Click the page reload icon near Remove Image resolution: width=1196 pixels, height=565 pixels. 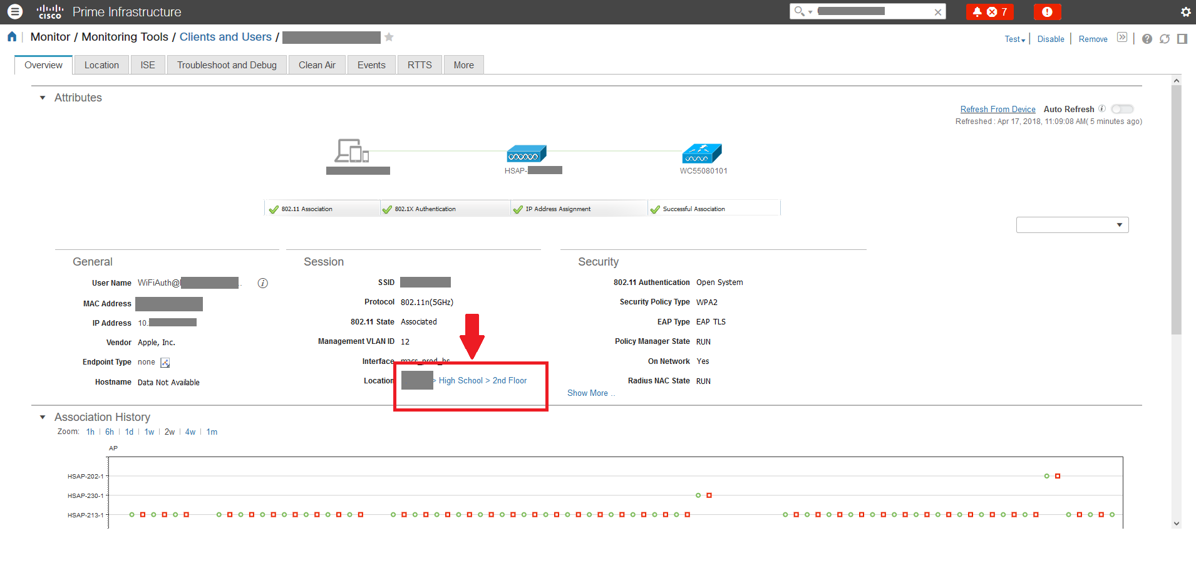[1165, 38]
